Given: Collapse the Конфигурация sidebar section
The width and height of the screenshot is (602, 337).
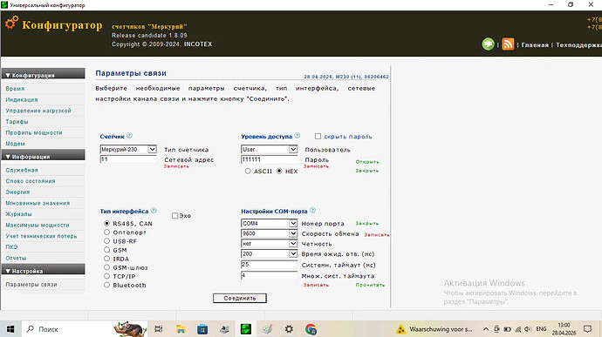Looking at the screenshot, I should 43,75.
